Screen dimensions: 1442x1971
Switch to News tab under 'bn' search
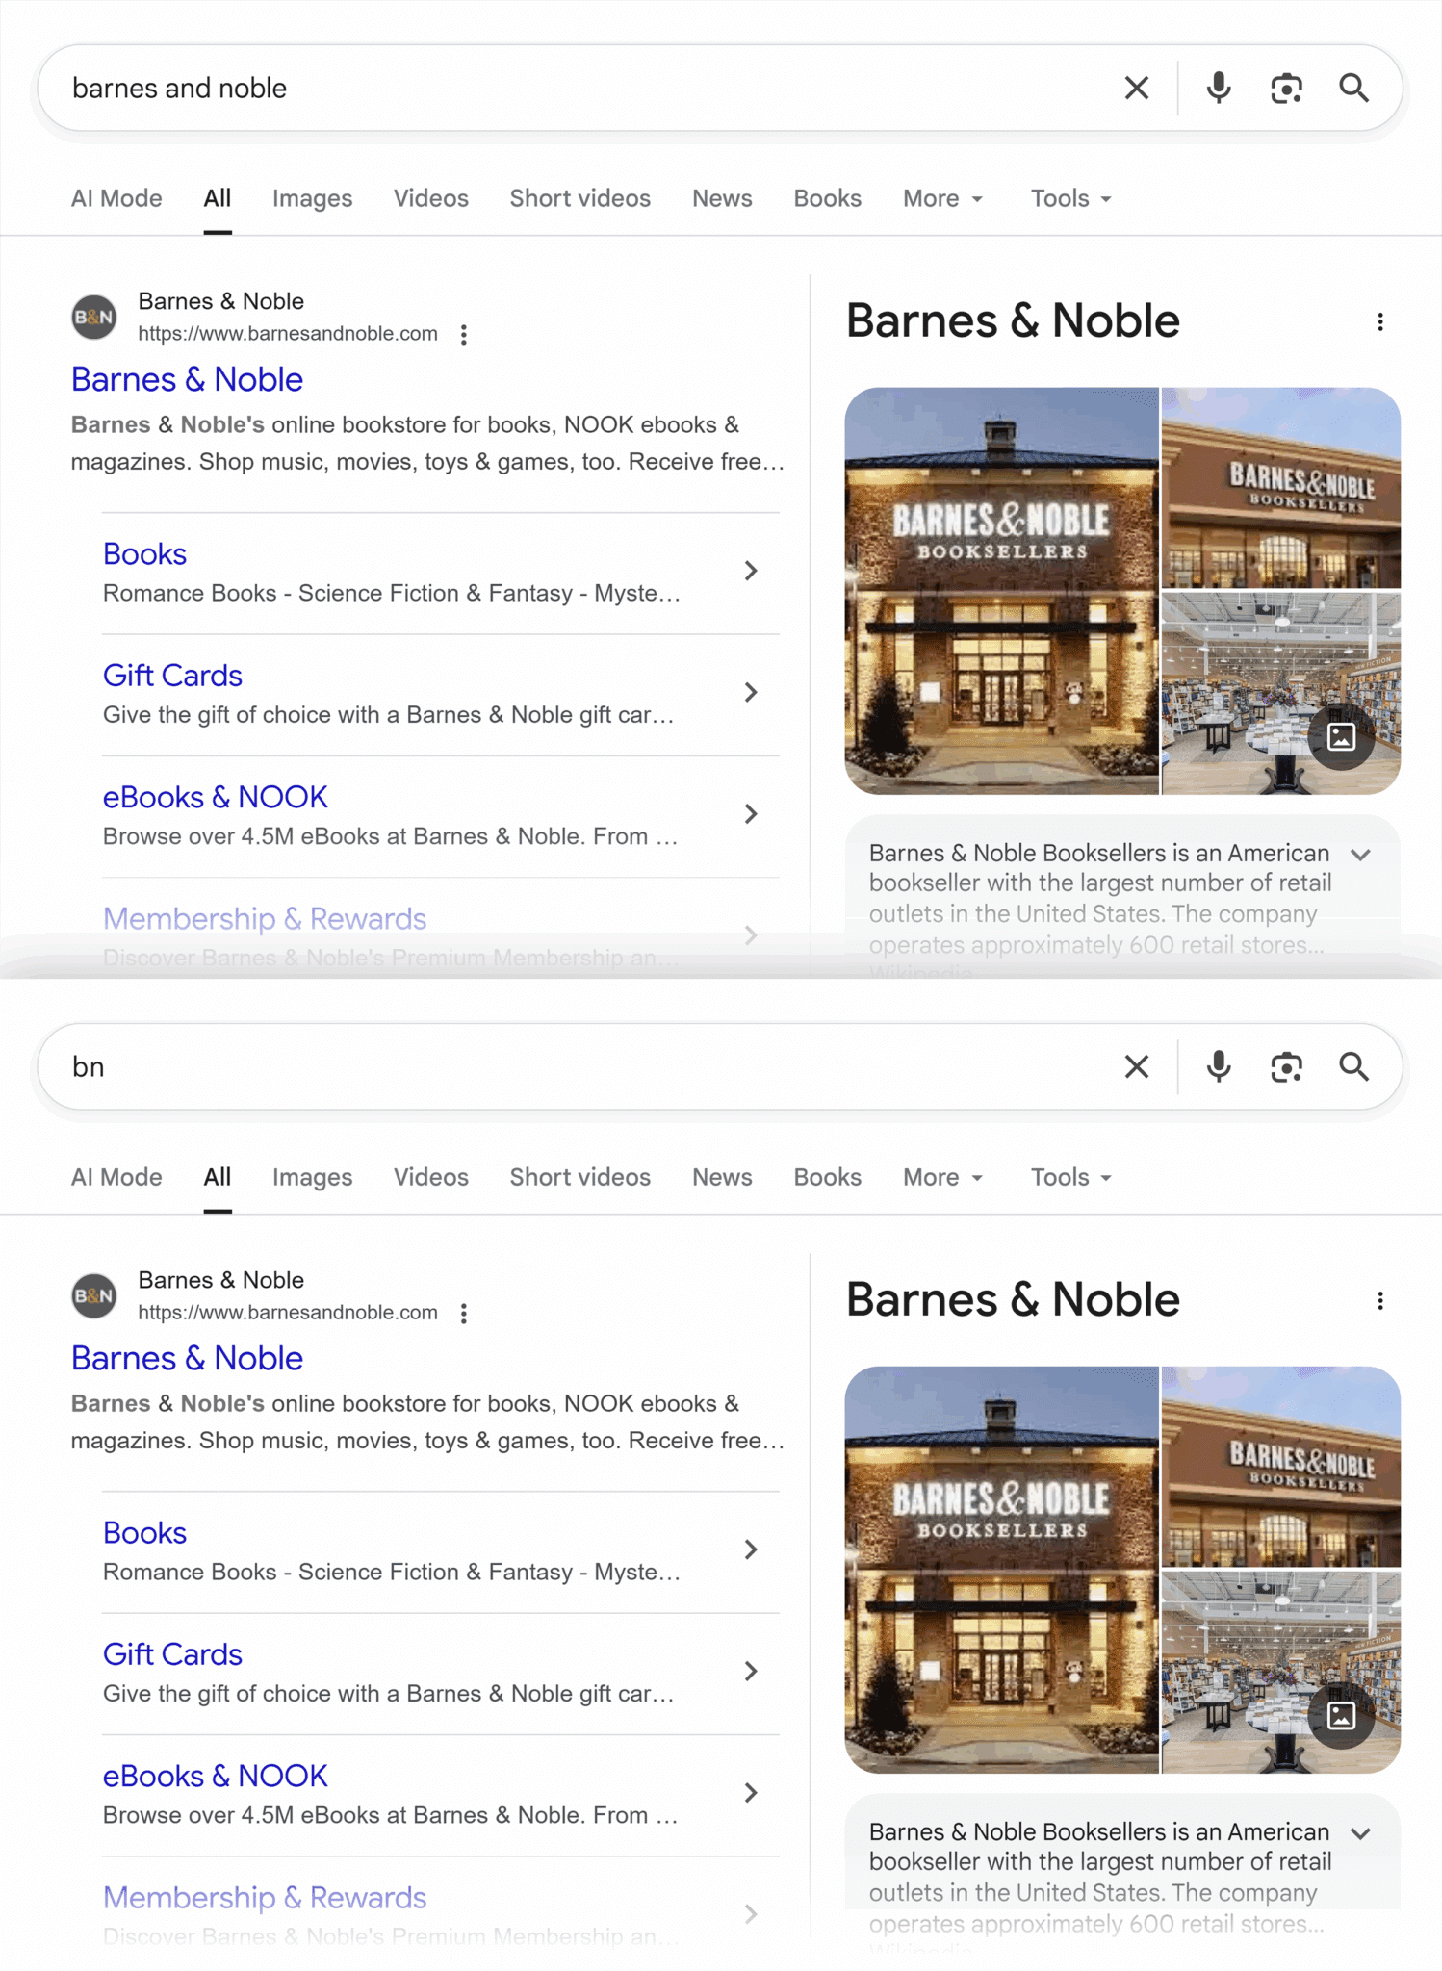tap(722, 1178)
